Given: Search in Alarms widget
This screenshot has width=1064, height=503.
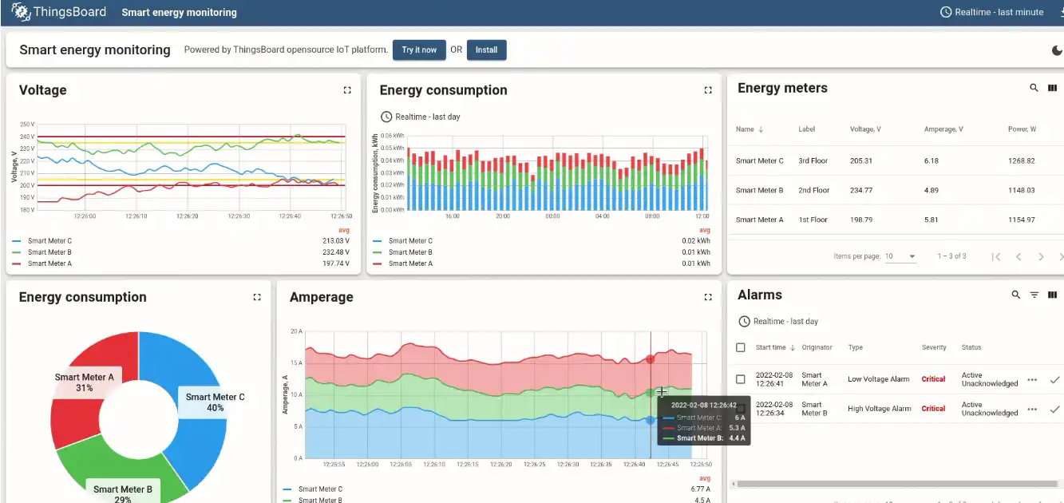Looking at the screenshot, I should (x=1015, y=295).
